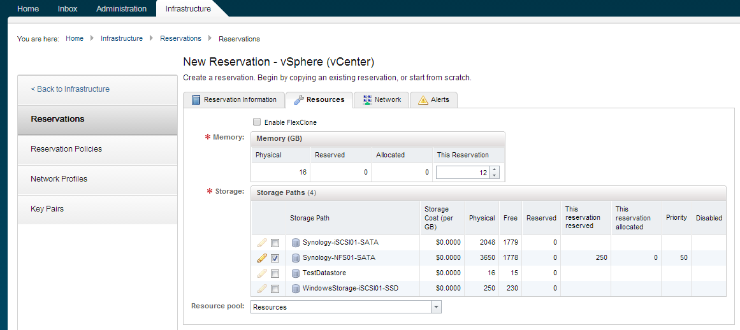Click the pencil edit icon for Synology-iSCSI01-SATA

(x=262, y=243)
